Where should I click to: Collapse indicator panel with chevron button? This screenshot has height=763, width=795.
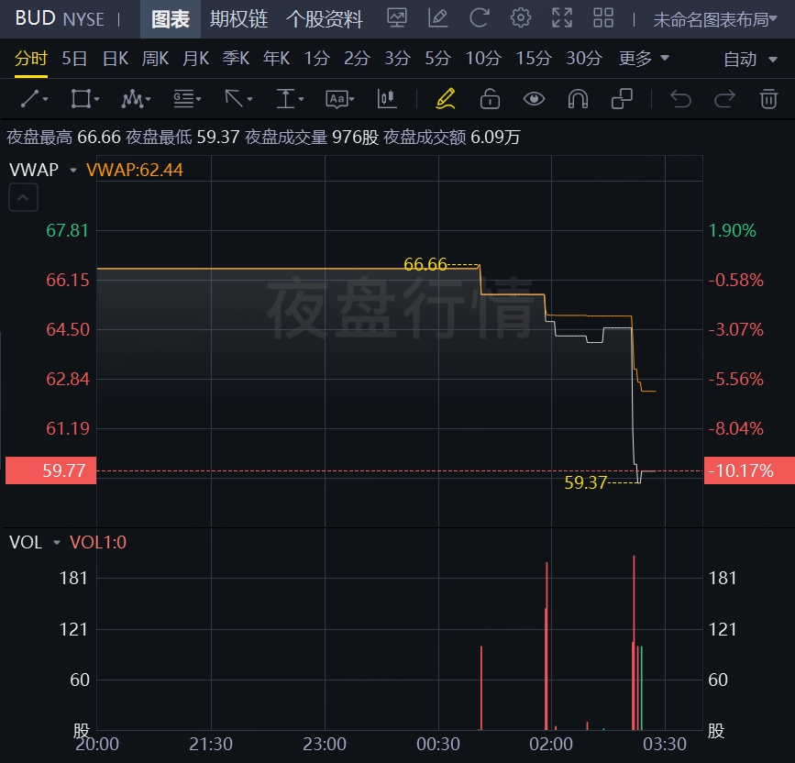point(24,196)
